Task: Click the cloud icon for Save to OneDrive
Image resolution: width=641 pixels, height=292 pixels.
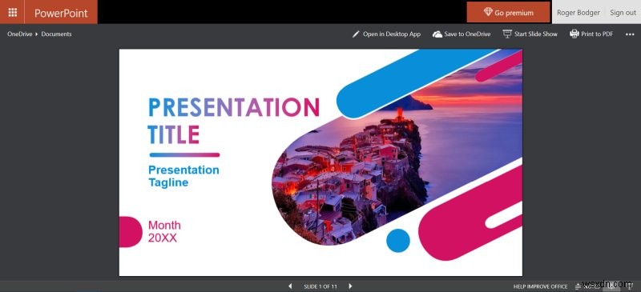Action: coord(437,34)
